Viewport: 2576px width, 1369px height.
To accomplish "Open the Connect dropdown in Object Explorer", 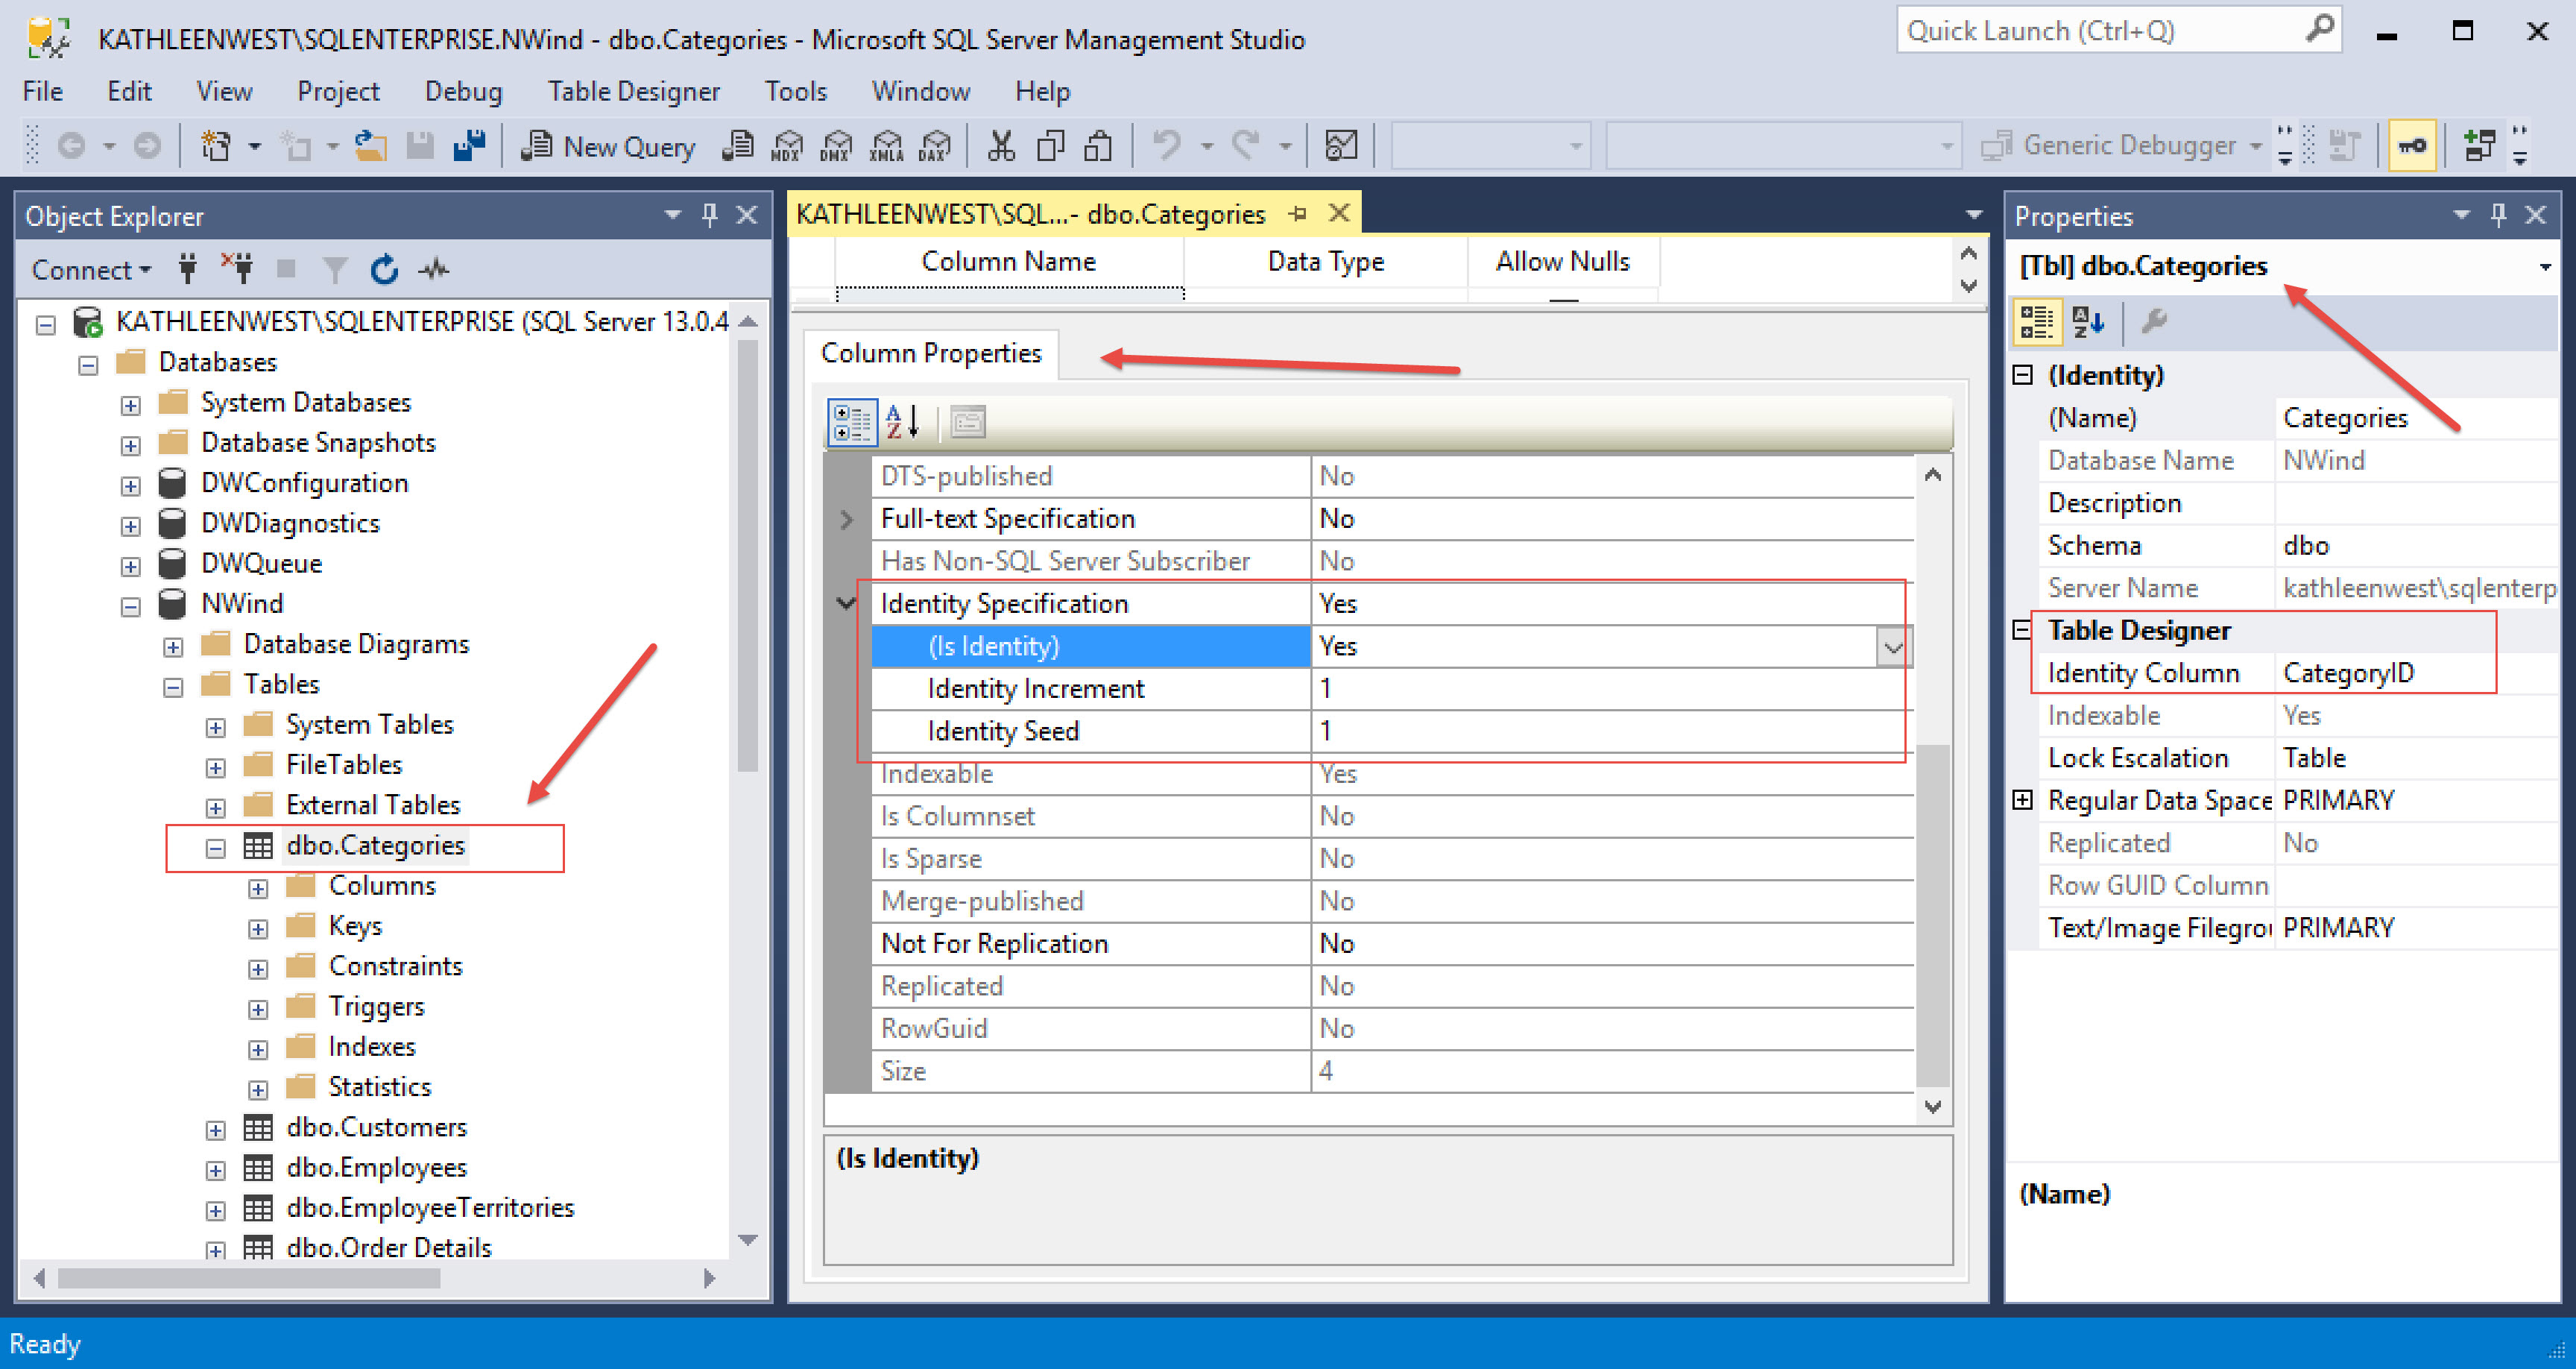I will 92,269.
